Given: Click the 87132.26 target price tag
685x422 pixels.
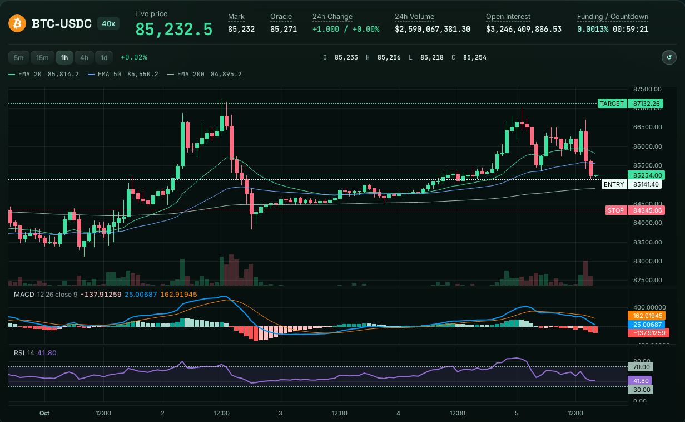Looking at the screenshot, I should (646, 104).
